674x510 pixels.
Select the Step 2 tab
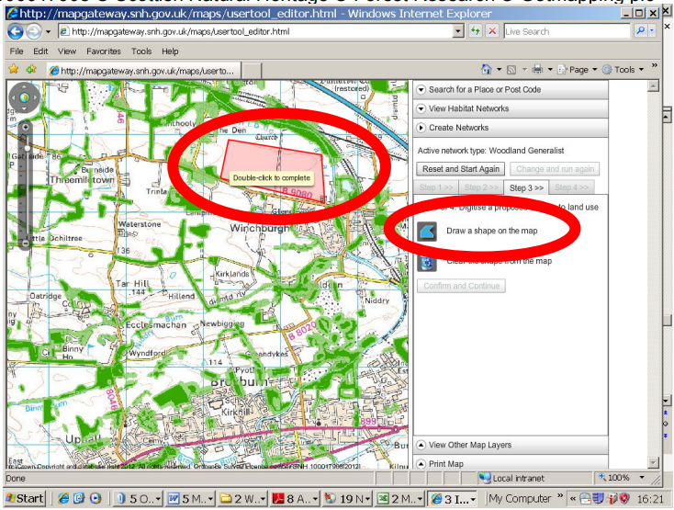tap(481, 187)
